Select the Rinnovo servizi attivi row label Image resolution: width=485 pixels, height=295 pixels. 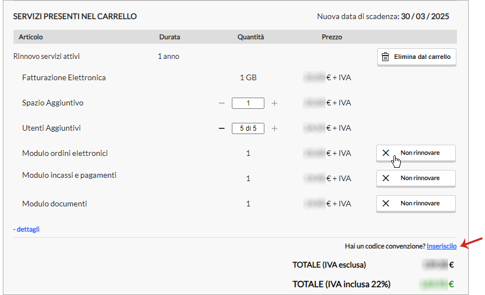[51, 57]
